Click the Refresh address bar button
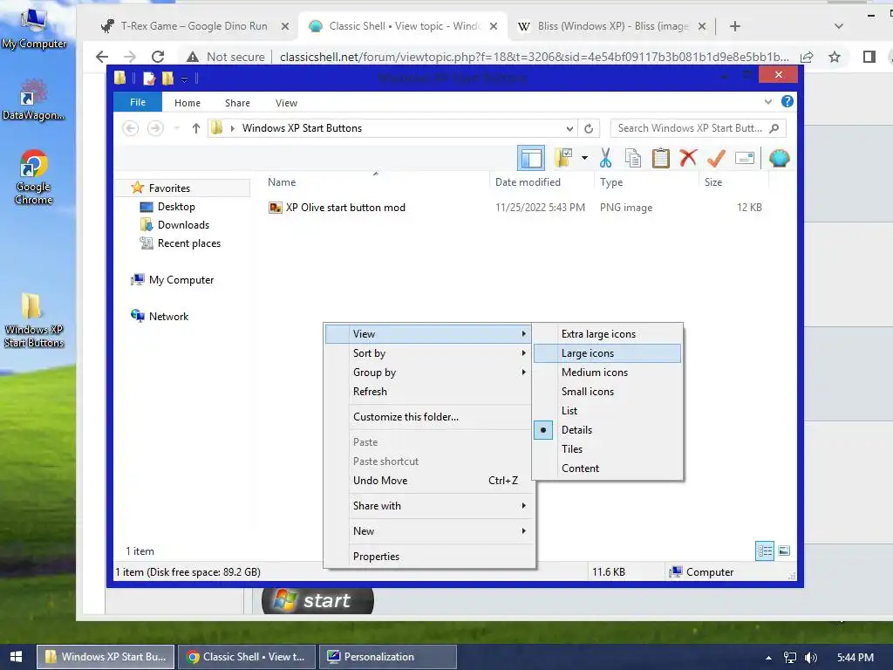Image resolution: width=893 pixels, height=670 pixels. pos(589,128)
